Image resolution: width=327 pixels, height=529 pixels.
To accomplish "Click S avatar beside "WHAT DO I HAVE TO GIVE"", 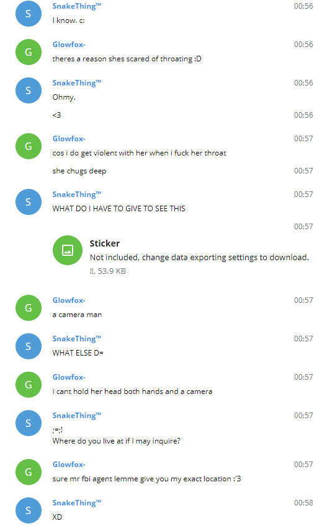I will coord(29,202).
